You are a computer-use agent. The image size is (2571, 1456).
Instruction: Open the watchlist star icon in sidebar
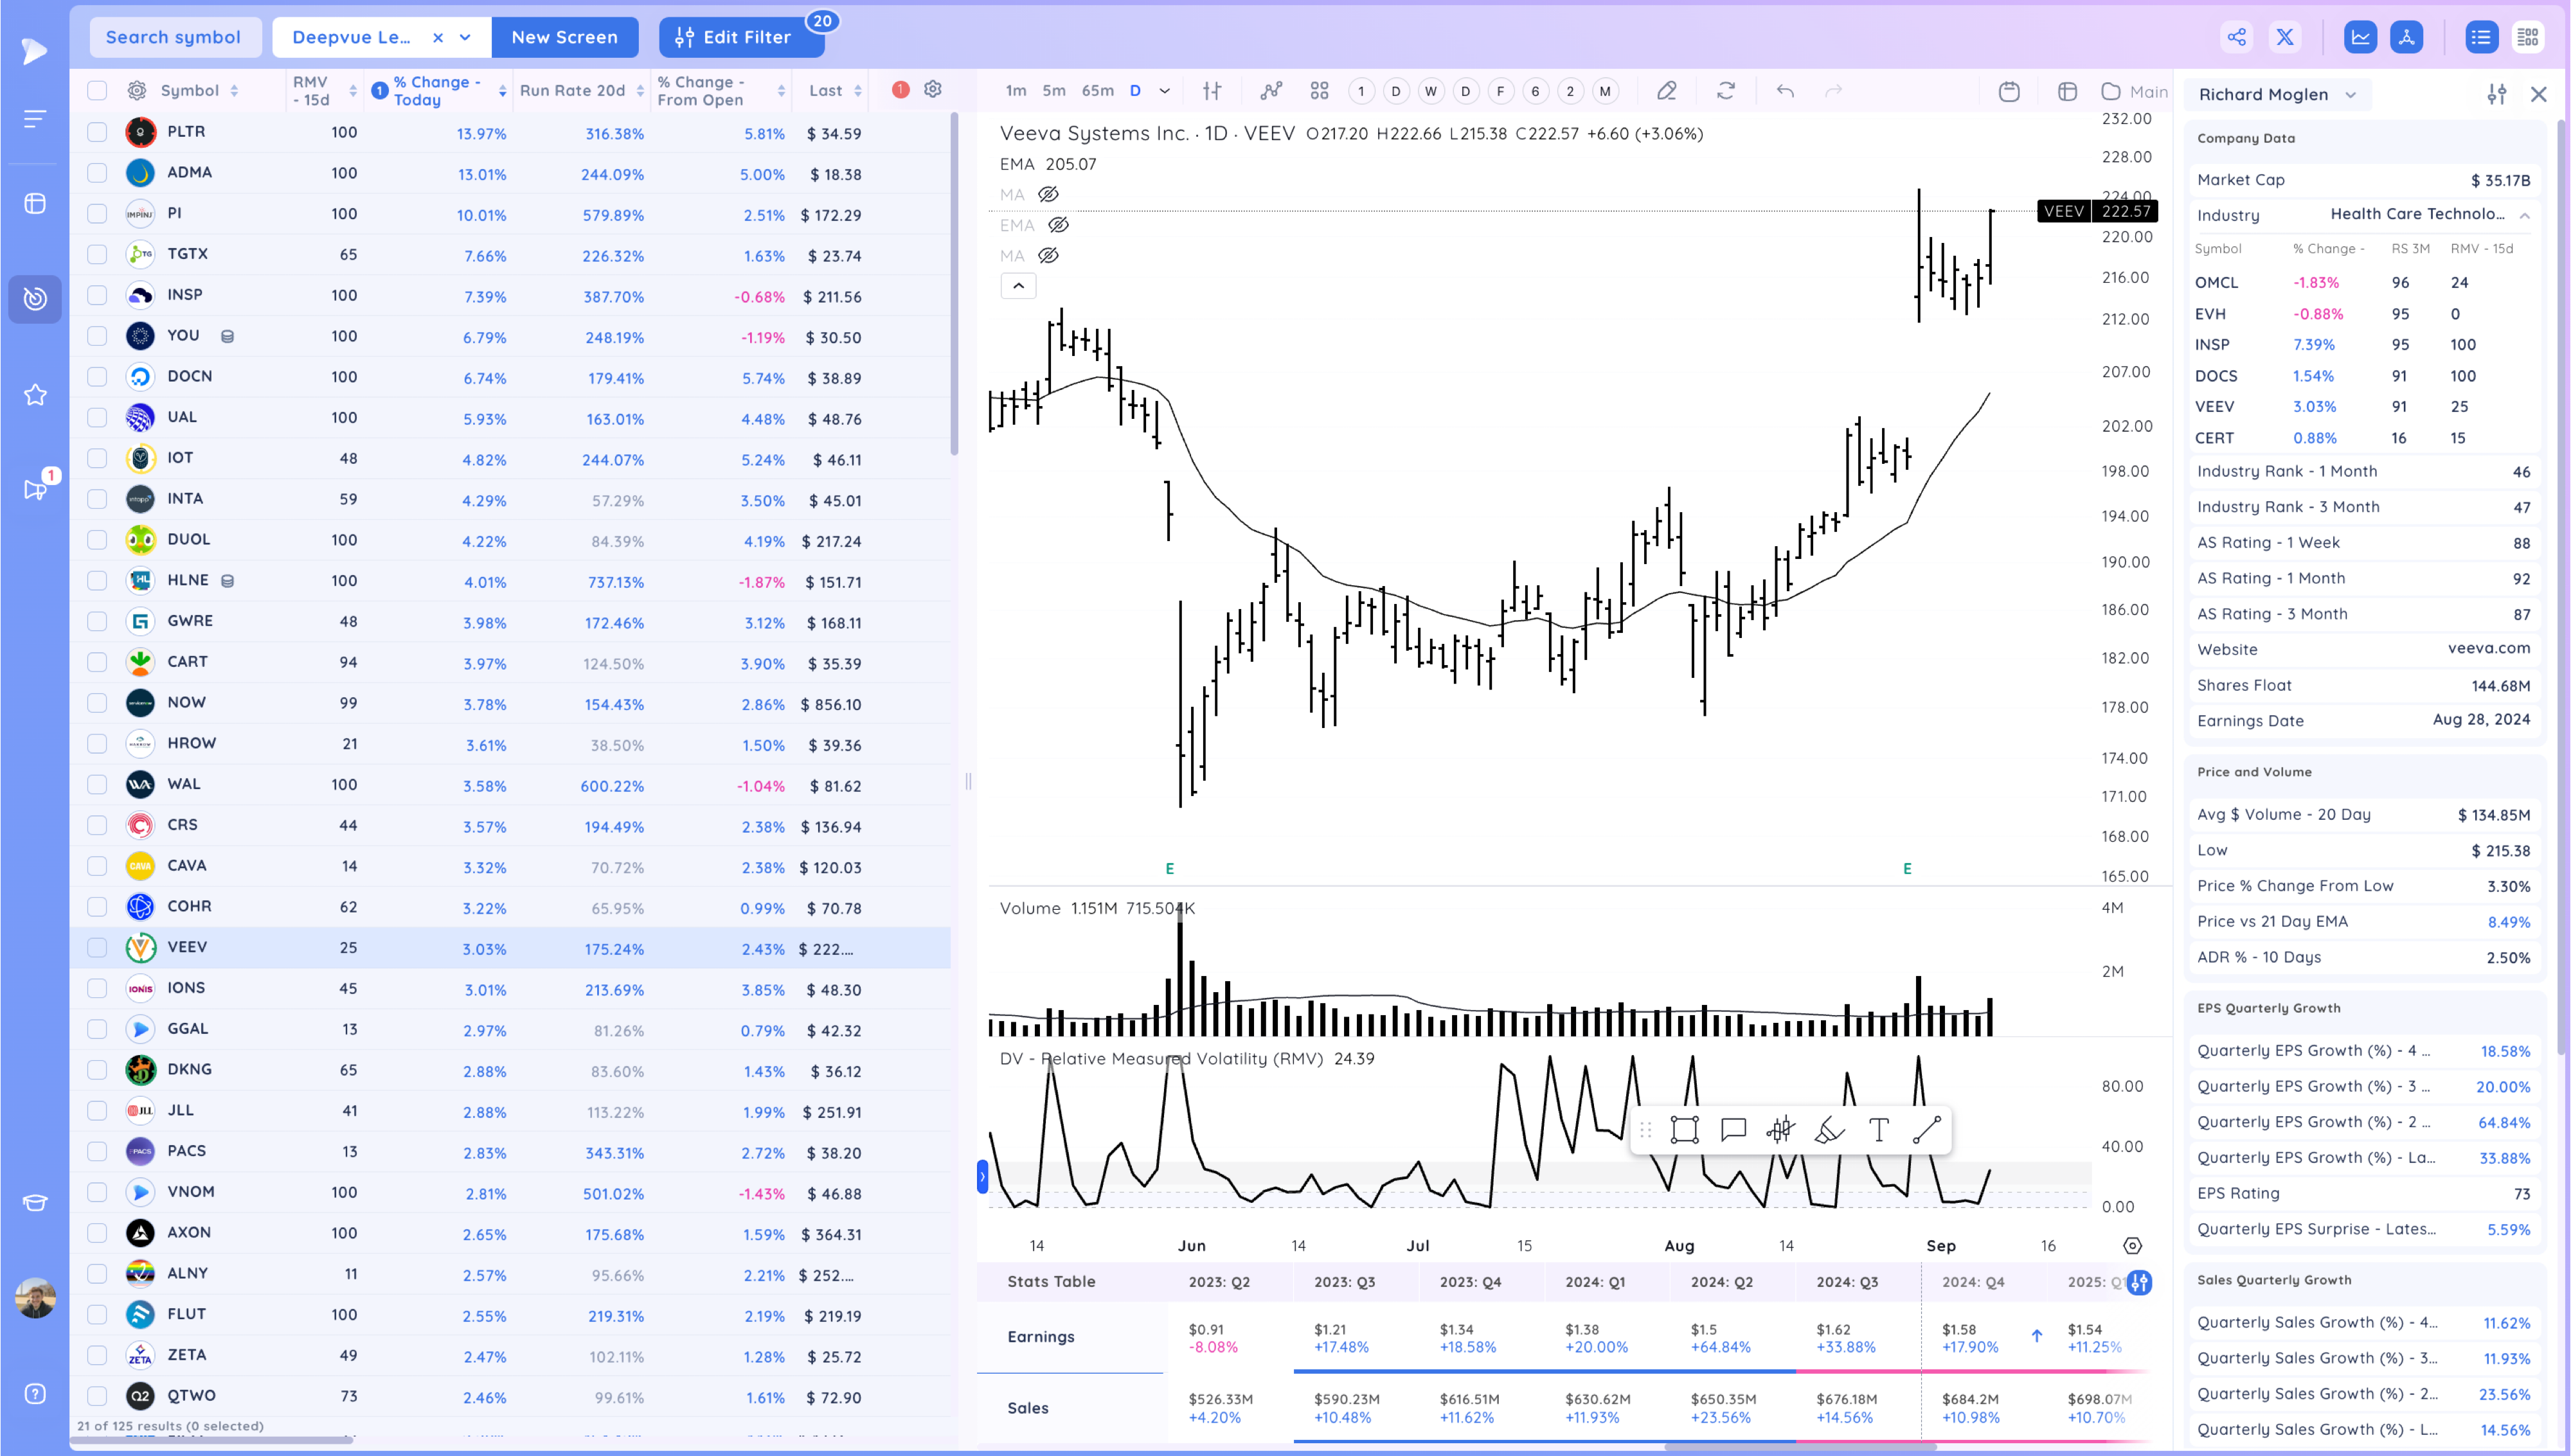tap(35, 395)
